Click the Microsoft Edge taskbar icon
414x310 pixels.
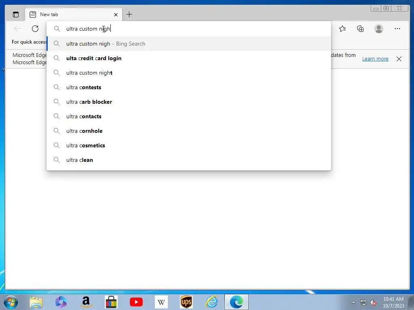(237, 302)
